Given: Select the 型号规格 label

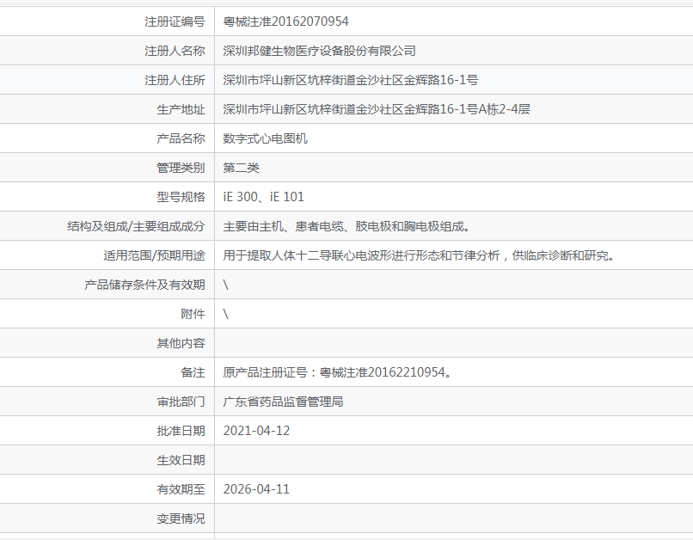Looking at the screenshot, I should pos(181,197).
